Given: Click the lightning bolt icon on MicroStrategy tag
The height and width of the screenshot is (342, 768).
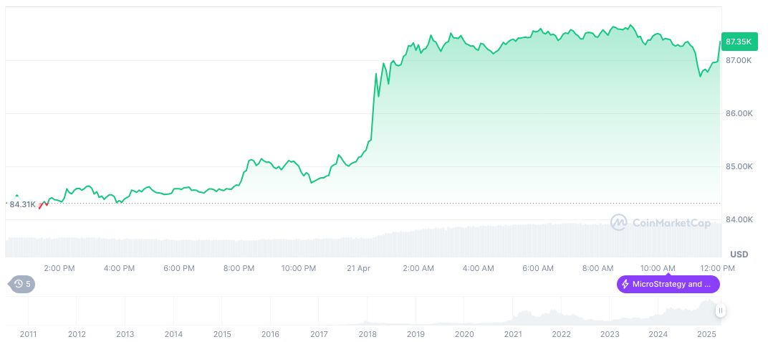Looking at the screenshot, I should tap(625, 284).
